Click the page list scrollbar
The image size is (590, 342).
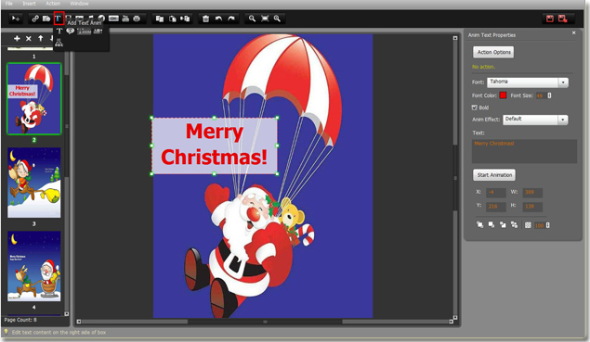coord(67,184)
